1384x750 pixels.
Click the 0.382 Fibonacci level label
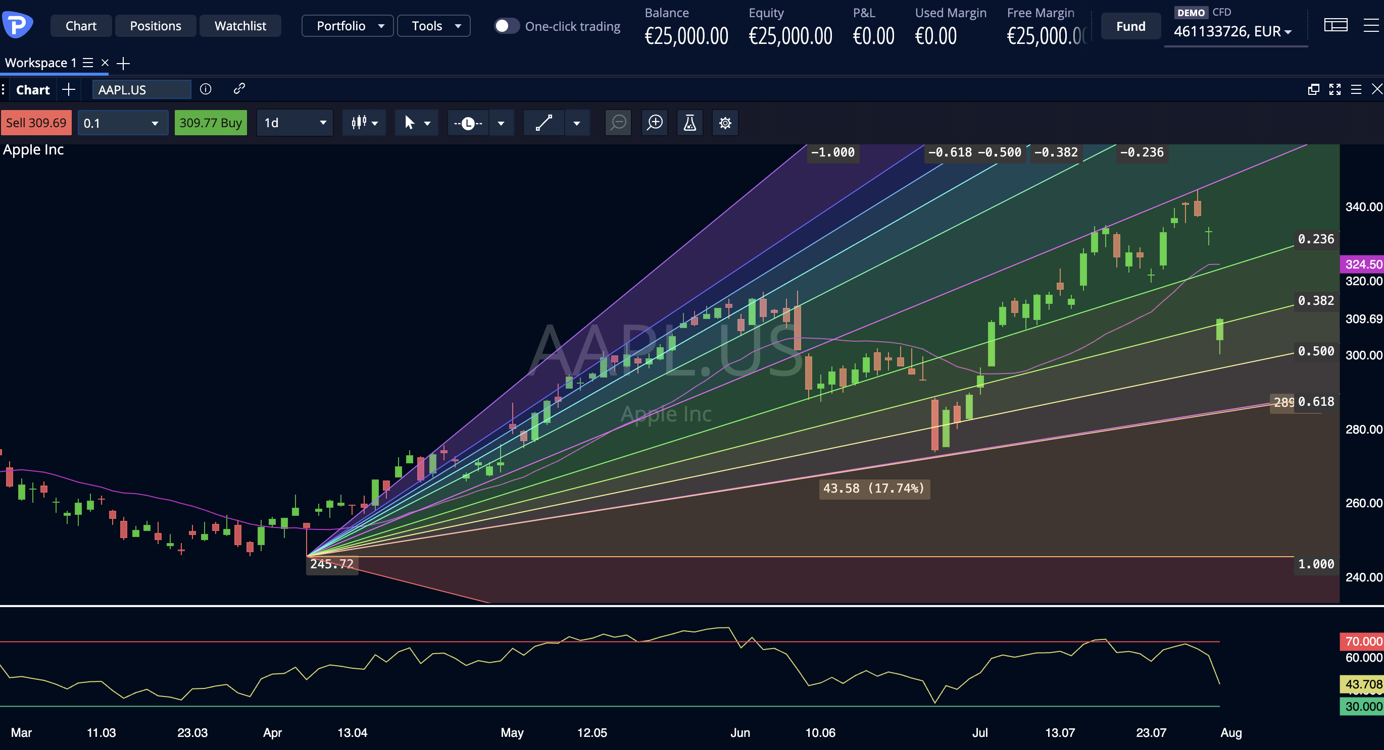(x=1316, y=301)
